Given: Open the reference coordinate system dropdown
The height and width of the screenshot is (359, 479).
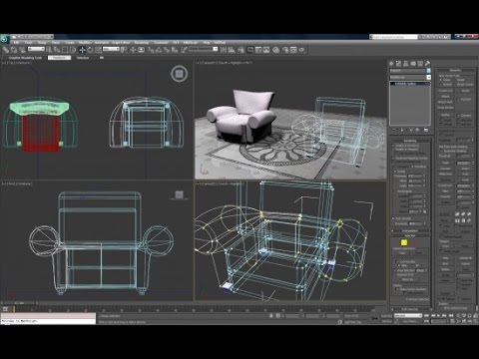Looking at the screenshot, I should click(x=111, y=49).
